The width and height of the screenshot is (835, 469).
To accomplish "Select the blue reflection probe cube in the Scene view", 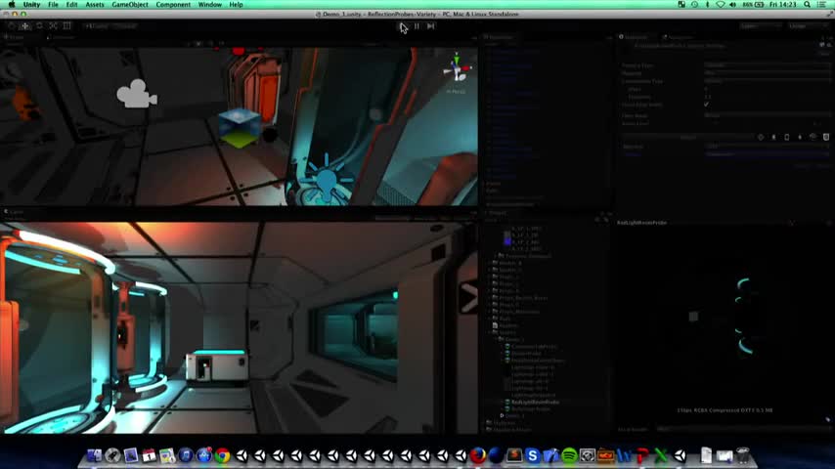I will pos(240,128).
